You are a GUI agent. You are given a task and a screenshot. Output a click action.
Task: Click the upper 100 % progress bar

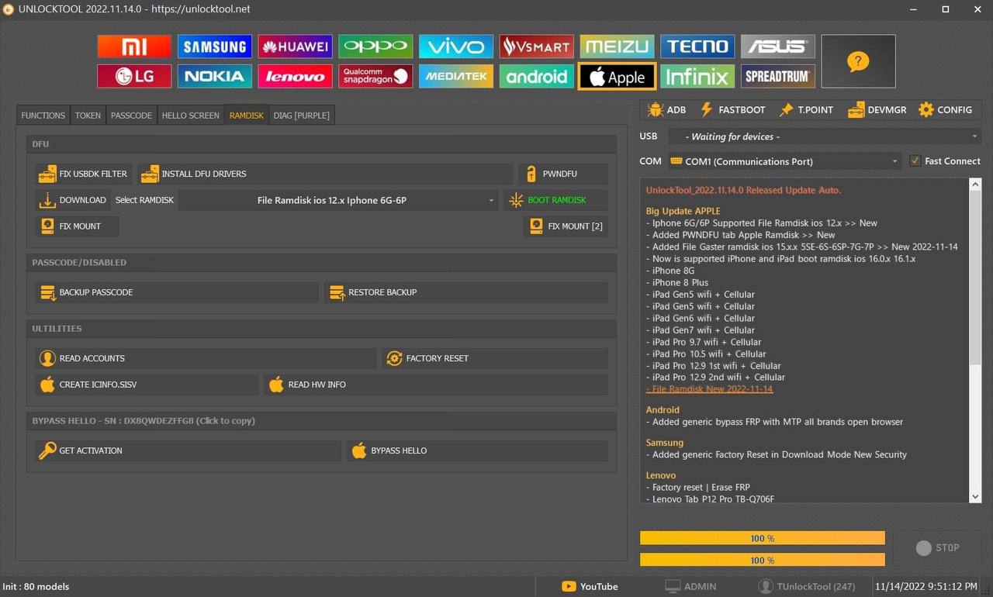click(762, 538)
